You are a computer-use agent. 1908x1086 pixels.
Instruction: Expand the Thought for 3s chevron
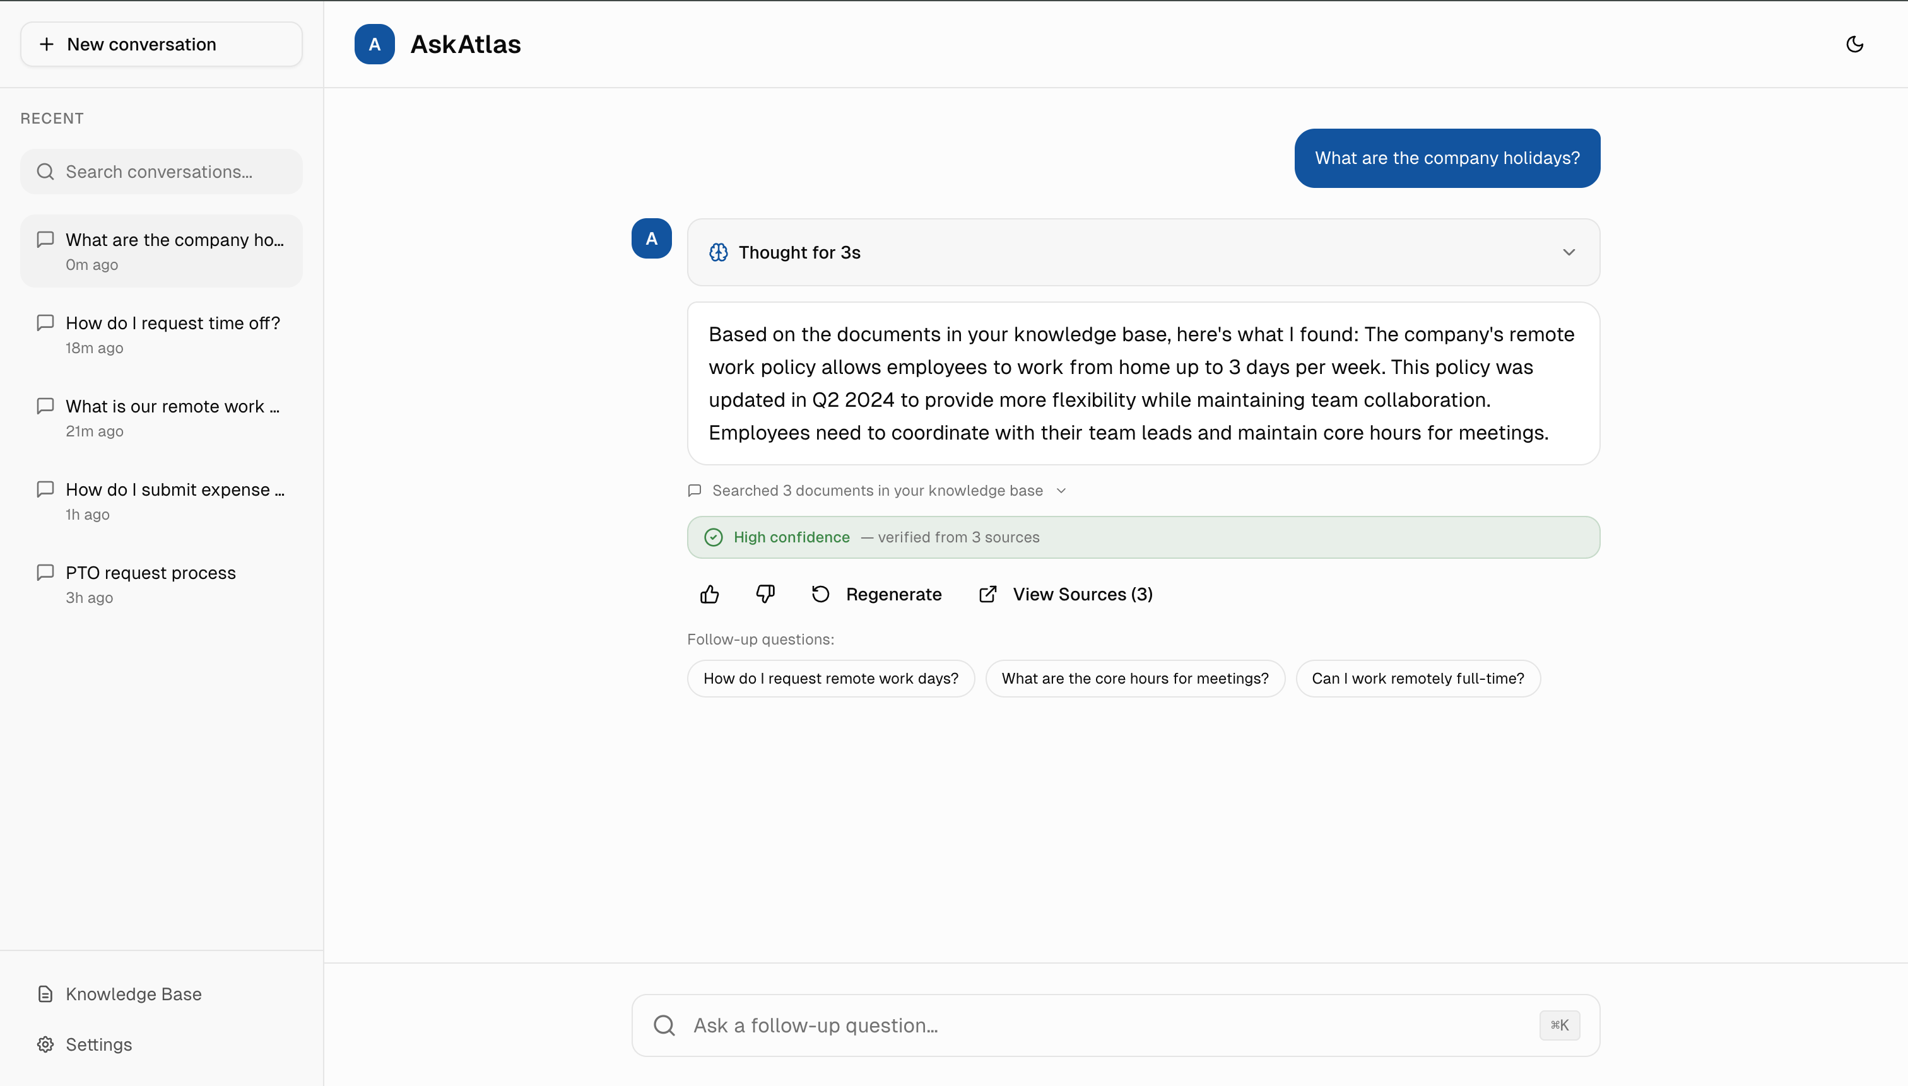pyautogui.click(x=1569, y=253)
